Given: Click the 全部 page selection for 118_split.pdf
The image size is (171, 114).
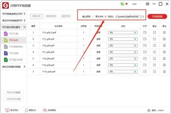Looking at the screenshot, I should tap(98, 58).
